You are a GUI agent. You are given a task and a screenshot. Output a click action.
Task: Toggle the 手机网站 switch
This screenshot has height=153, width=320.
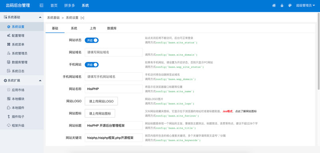pos(92,65)
